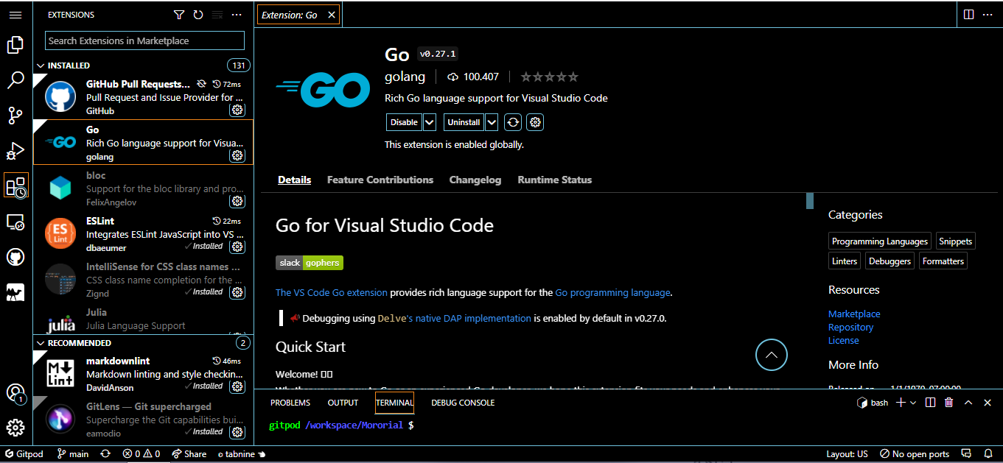Disable the Go extension

pyautogui.click(x=404, y=122)
